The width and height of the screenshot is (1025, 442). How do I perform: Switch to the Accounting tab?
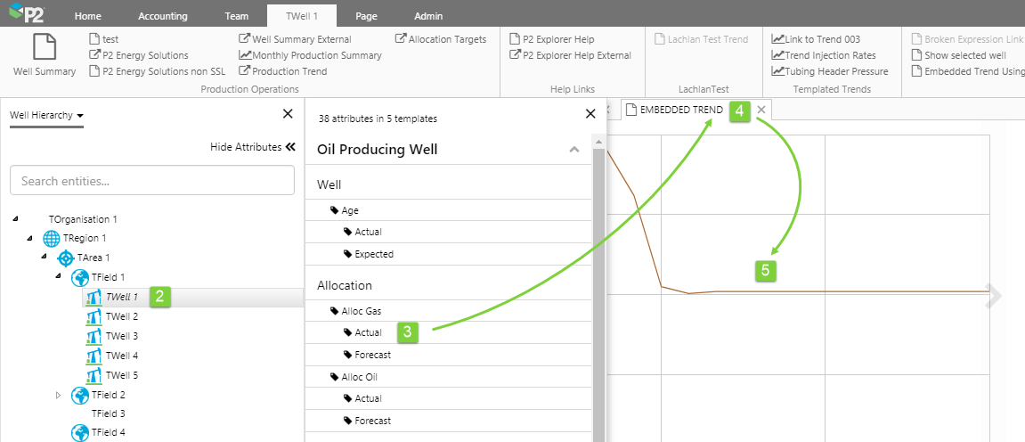[x=162, y=16]
